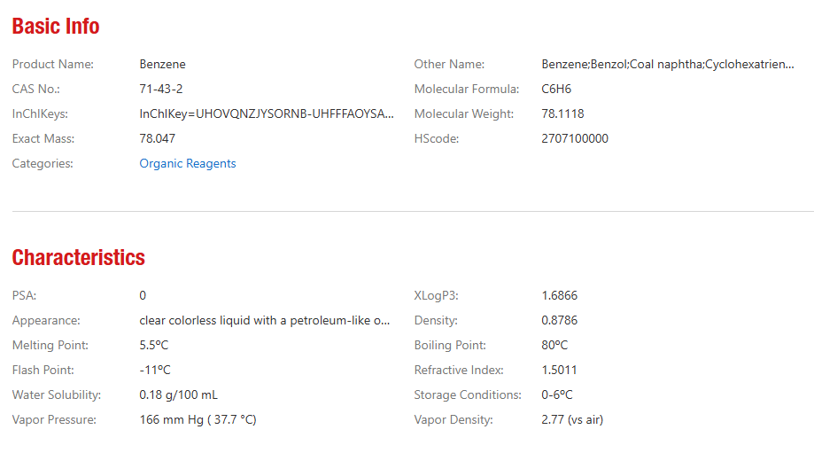
Task: Click the molecular weight value 78.1118
Action: point(562,113)
